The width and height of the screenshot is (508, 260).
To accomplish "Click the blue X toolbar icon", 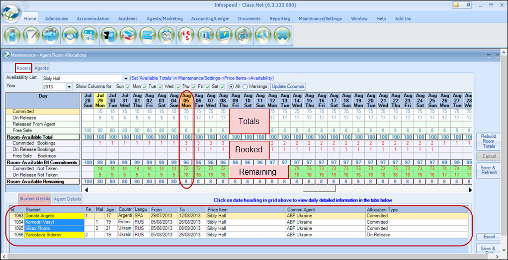I will (x=282, y=36).
